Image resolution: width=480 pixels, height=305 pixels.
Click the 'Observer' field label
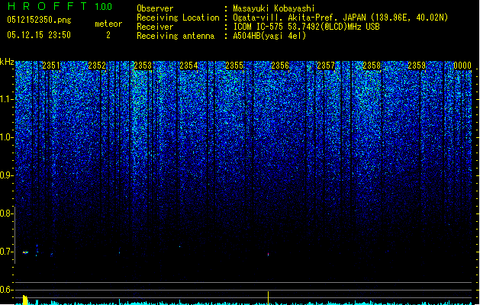click(x=155, y=8)
